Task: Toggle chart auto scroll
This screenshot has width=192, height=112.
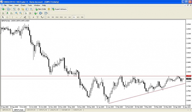Action: click(26, 13)
